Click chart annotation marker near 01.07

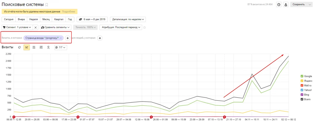77,117
